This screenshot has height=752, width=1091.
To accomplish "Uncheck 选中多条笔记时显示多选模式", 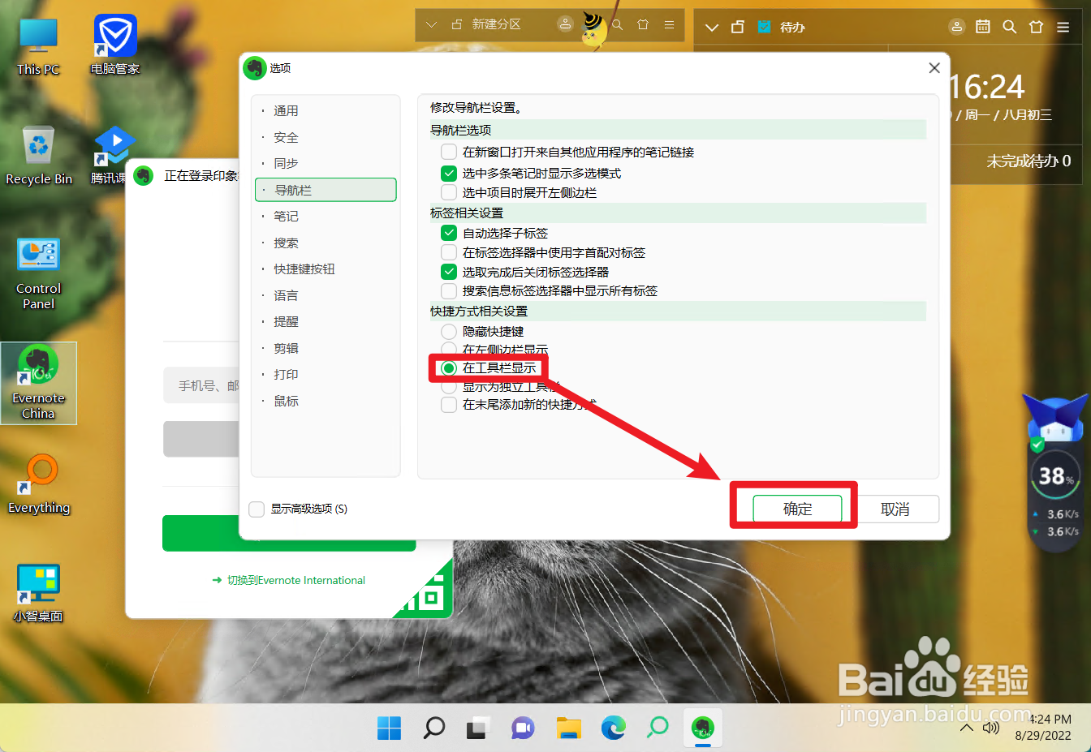I will pos(449,173).
